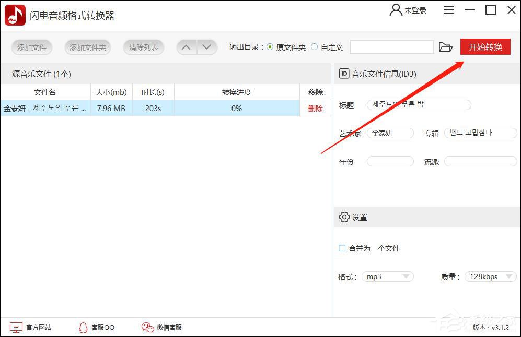Screen dimensions: 521x337
Task: Click the 未登录 user account icon
Action: click(395, 9)
